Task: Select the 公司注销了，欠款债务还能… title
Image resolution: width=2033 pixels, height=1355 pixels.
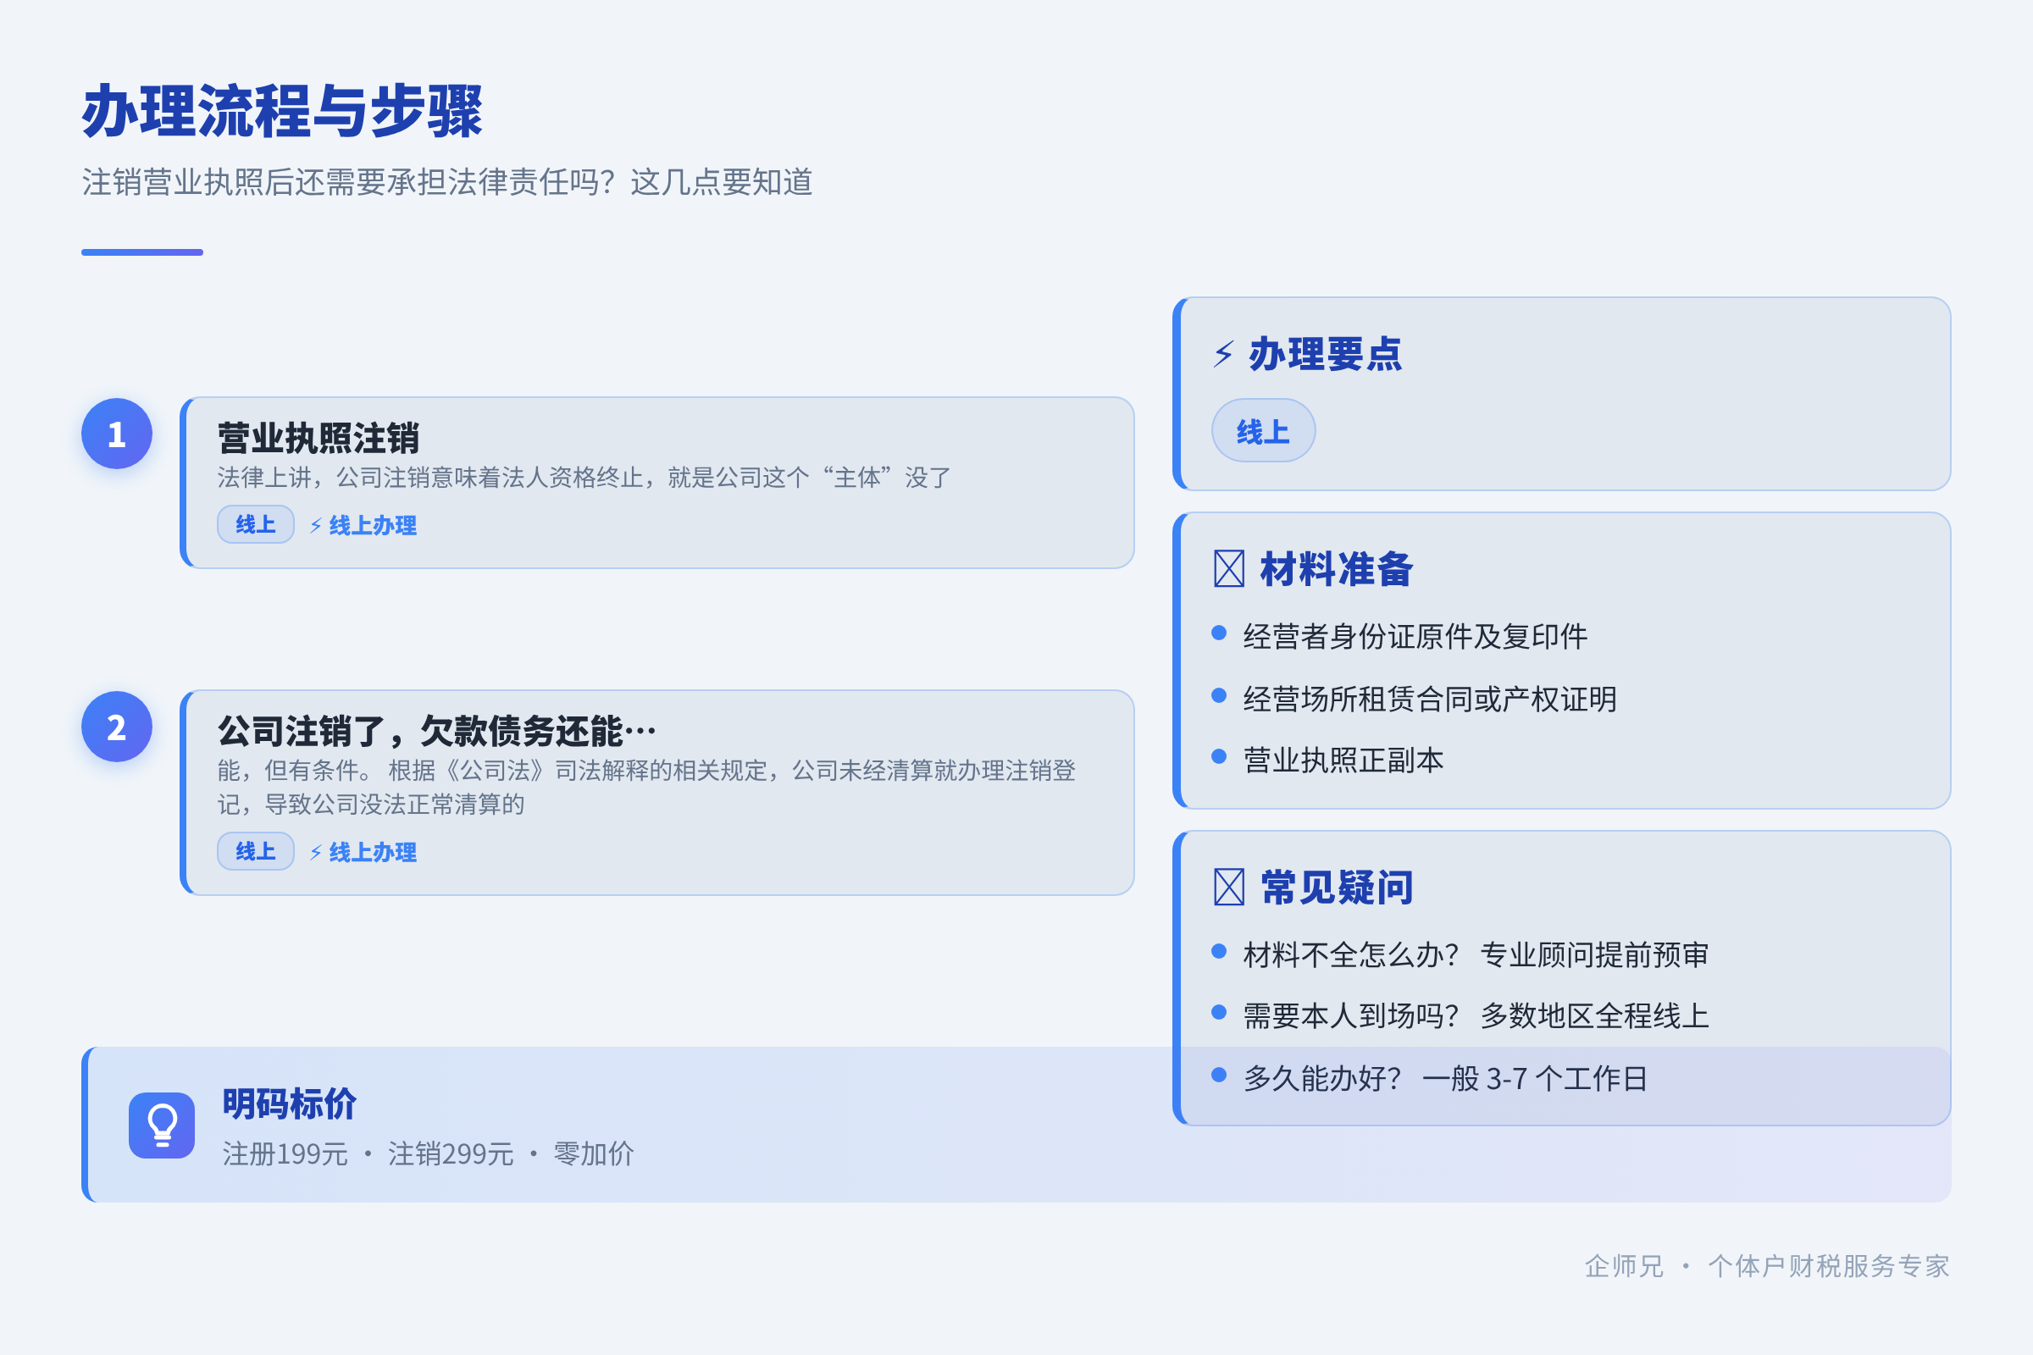Action: (437, 731)
